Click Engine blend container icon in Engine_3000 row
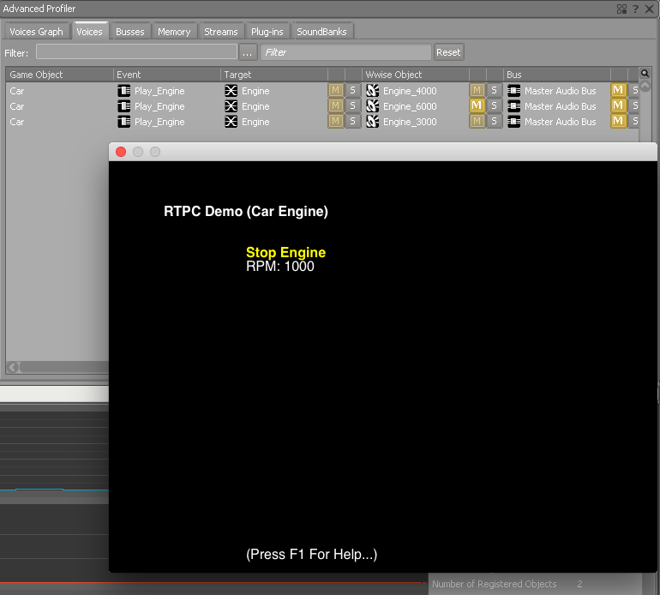This screenshot has width=660, height=595. (x=231, y=122)
